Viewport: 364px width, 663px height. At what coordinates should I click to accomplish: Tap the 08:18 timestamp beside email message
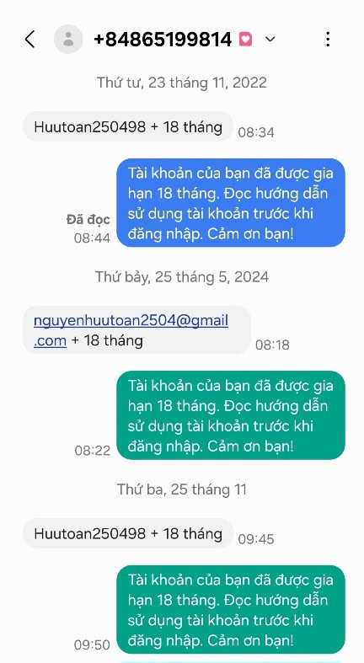[x=272, y=345]
